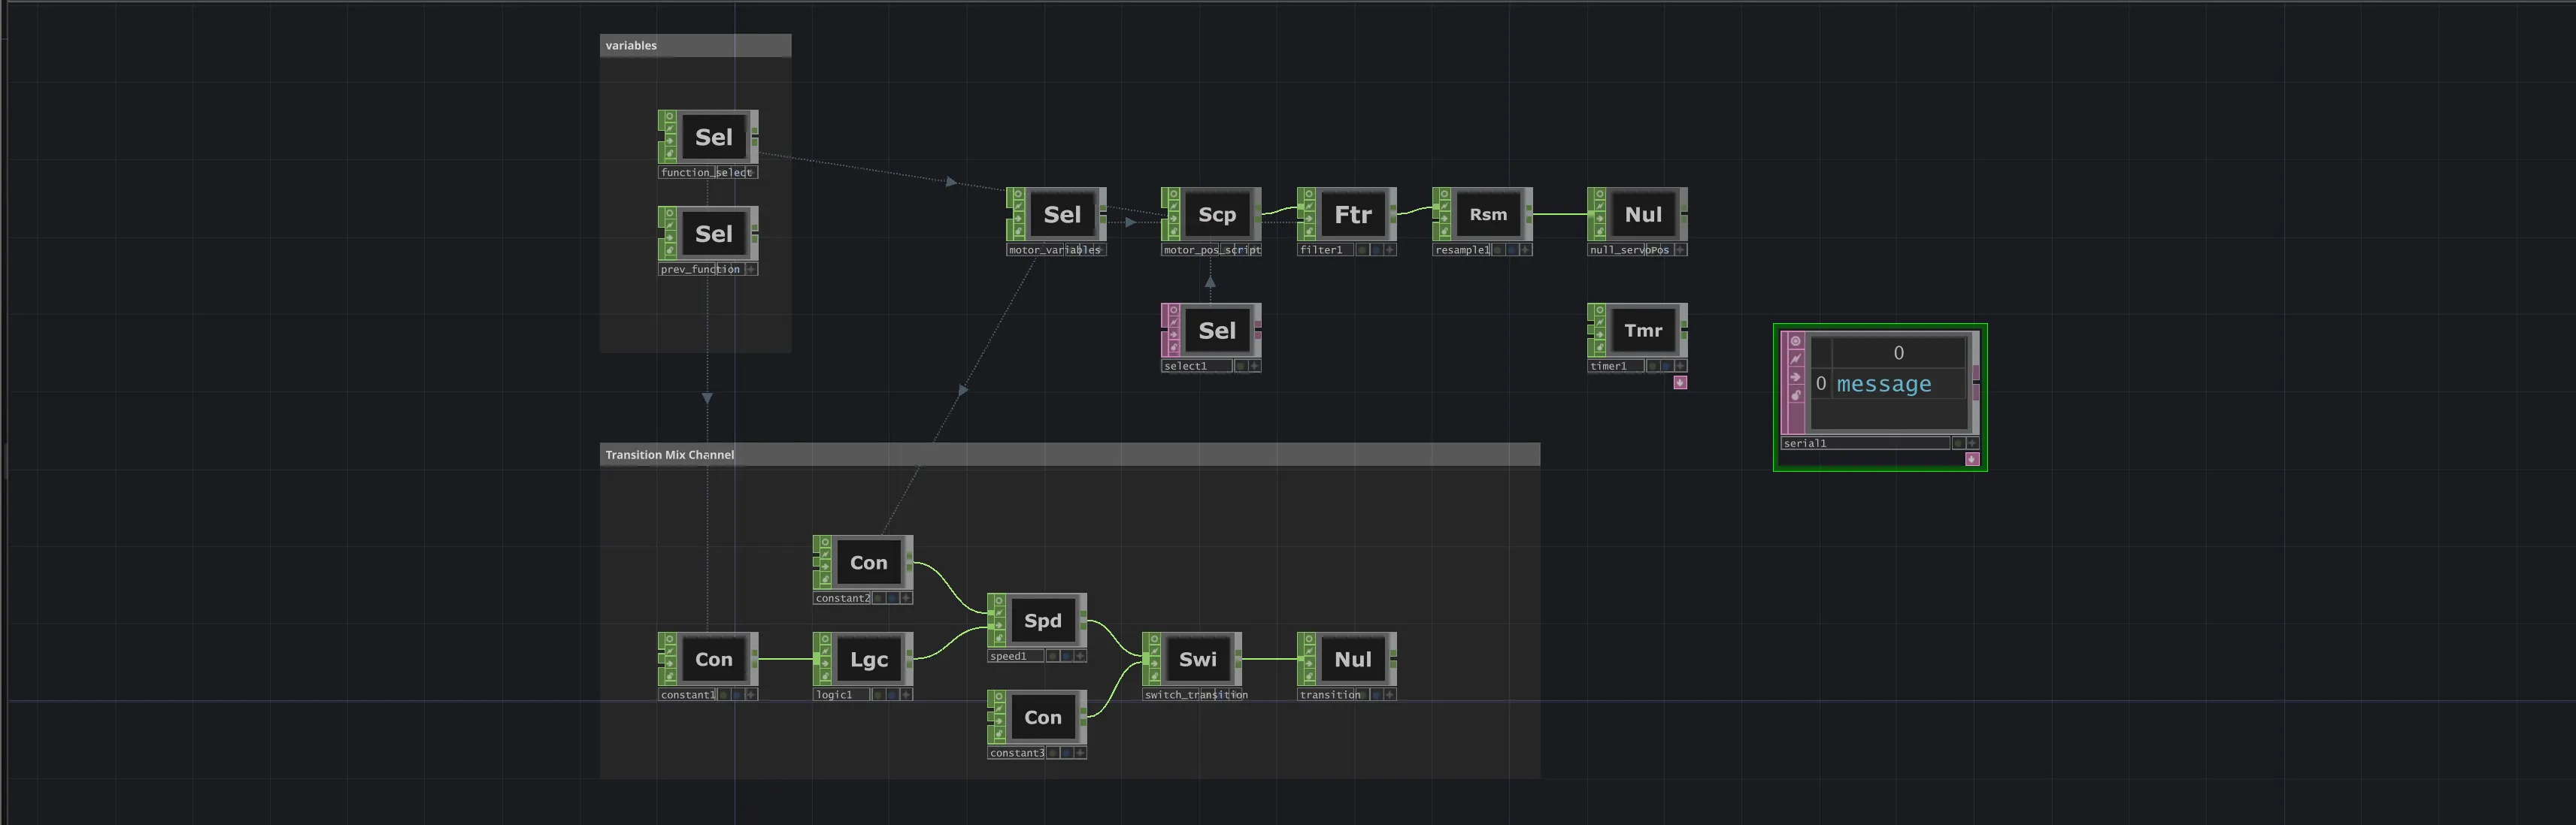This screenshot has height=825, width=2576.
Task: Click the motor_pos_script Scp node
Action: pos(1217,215)
